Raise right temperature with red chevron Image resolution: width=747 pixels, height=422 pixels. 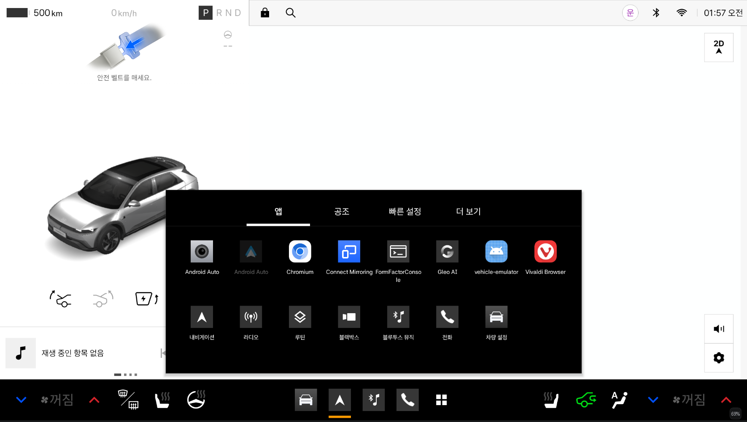pos(726,400)
